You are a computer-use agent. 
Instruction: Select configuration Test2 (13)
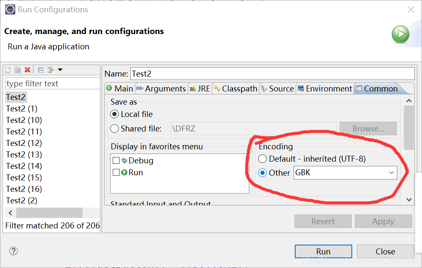tap(24, 155)
